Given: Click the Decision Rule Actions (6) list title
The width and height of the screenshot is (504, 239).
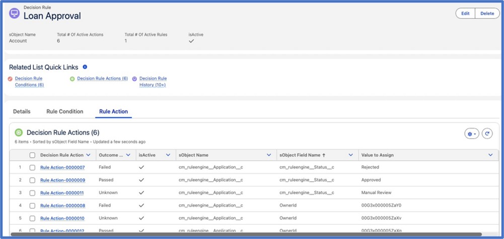Looking at the screenshot, I should point(63,133).
